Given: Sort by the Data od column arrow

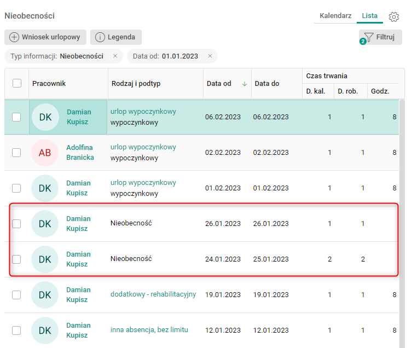Looking at the screenshot, I should point(244,84).
